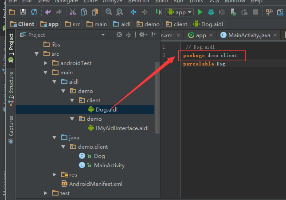Click the Attach debugger to process icon

[x=233, y=12]
